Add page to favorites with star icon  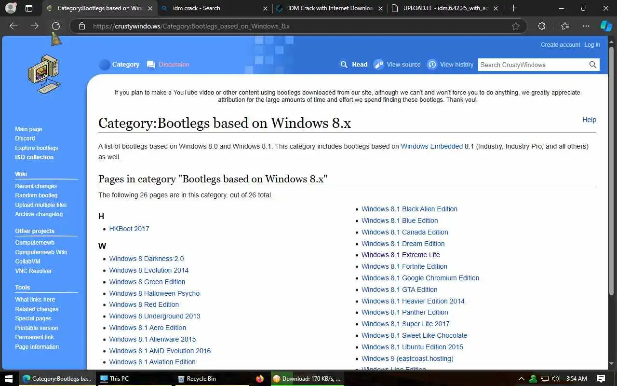coord(516,26)
